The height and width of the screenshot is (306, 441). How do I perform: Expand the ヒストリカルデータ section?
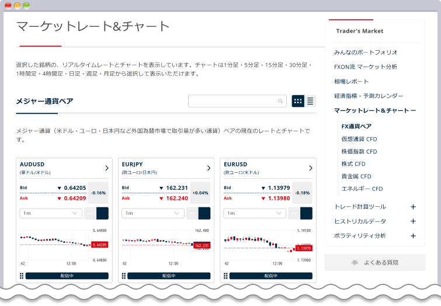coord(413,221)
